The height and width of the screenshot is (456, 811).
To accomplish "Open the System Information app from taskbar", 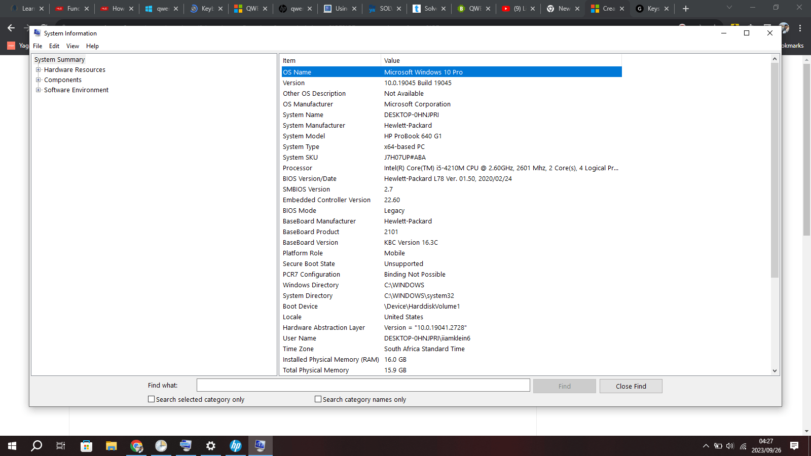I will (x=260, y=446).
